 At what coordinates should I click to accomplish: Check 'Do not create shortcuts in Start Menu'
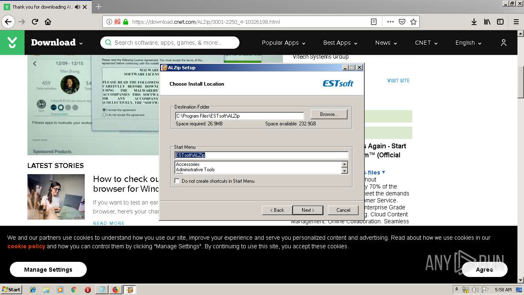[177, 181]
